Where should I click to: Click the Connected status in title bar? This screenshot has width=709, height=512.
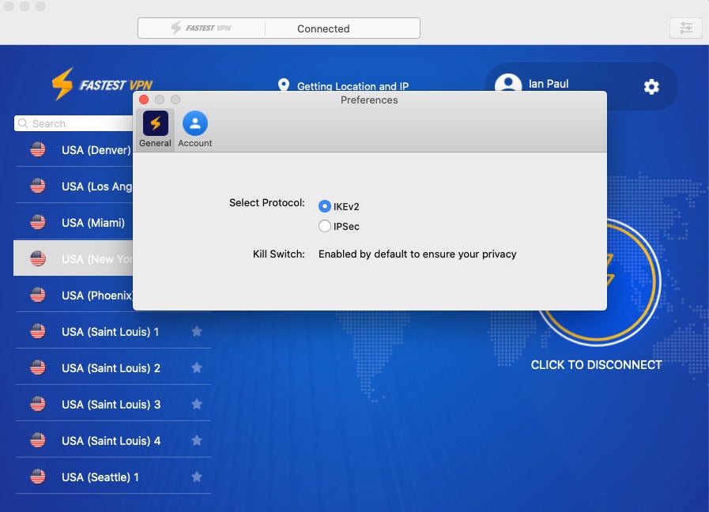(323, 29)
